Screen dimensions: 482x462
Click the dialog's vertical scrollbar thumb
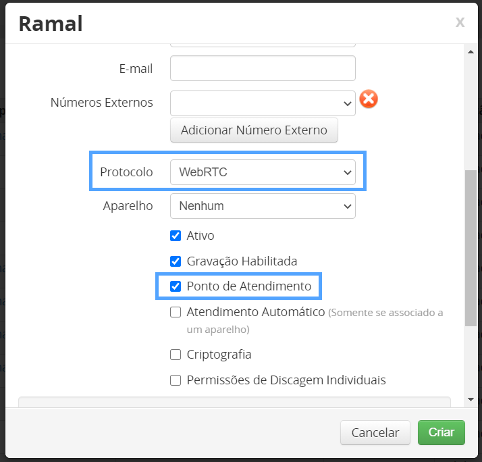(471, 247)
